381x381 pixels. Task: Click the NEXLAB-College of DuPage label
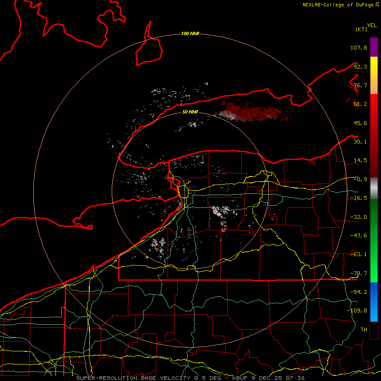341,5
